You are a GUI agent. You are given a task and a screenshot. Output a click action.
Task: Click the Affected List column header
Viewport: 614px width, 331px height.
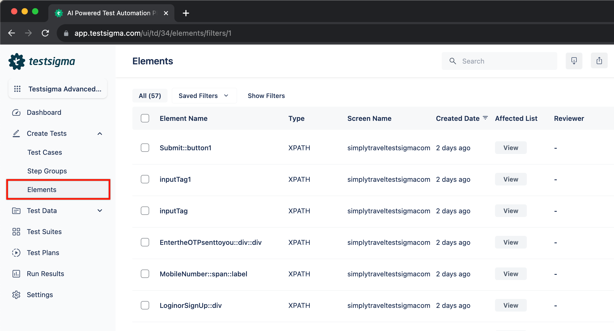pos(516,118)
